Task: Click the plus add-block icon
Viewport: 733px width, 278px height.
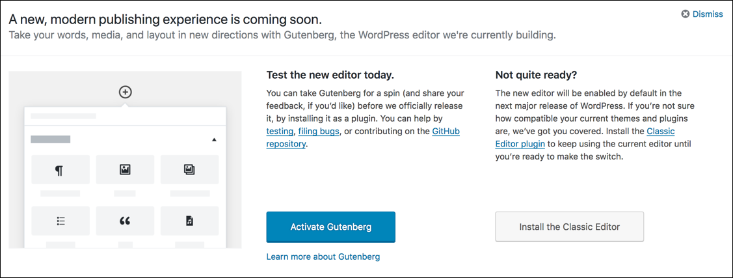Action: [x=125, y=92]
